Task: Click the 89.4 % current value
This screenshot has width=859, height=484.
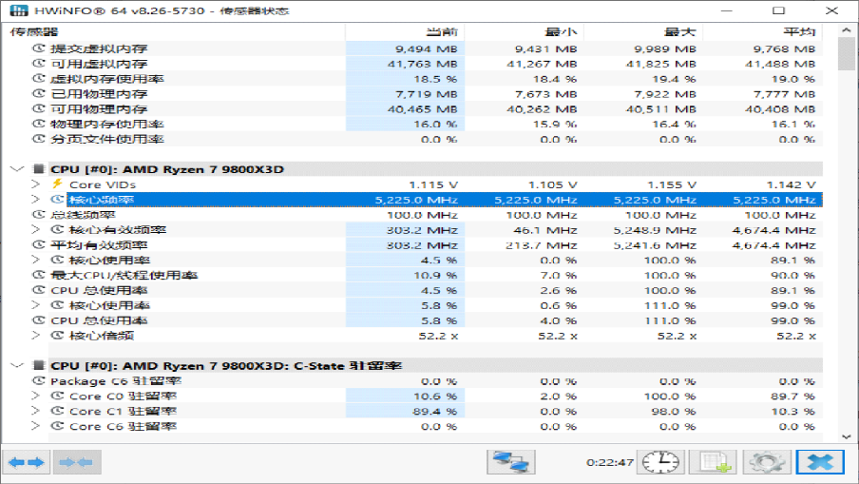Action: (435, 411)
